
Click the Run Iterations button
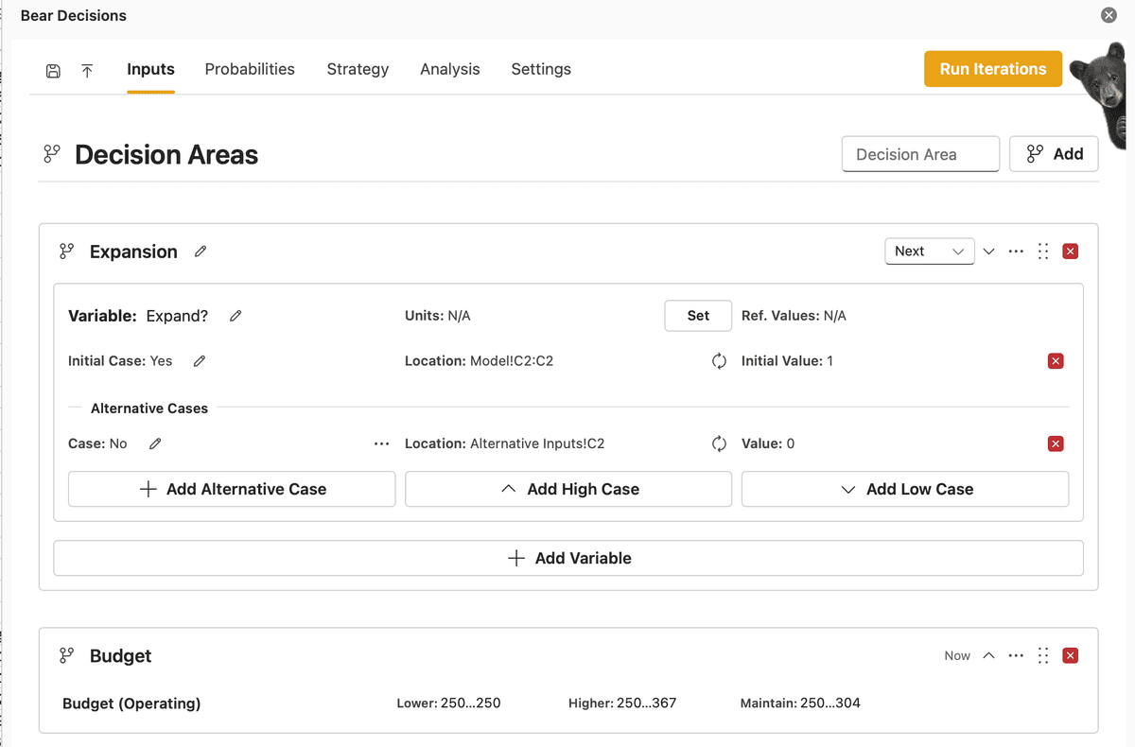tap(993, 69)
